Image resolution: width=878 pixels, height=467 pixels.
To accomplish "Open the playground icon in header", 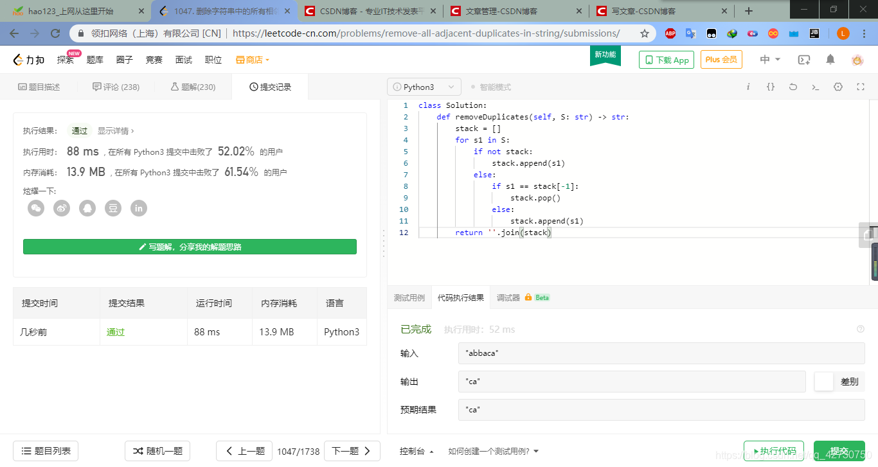I will 804,60.
